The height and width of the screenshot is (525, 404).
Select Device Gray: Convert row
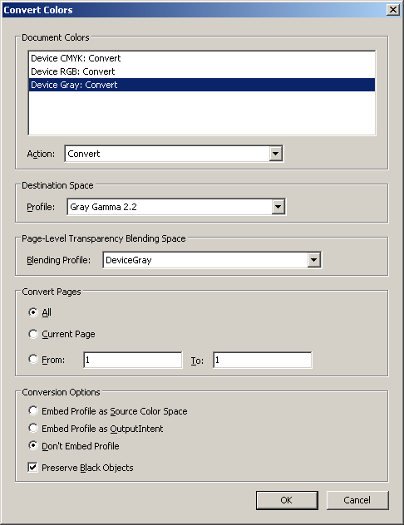[x=202, y=85]
